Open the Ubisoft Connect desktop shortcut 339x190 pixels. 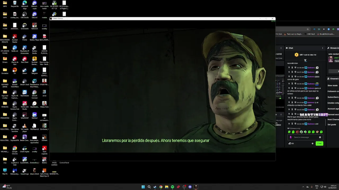(34, 94)
